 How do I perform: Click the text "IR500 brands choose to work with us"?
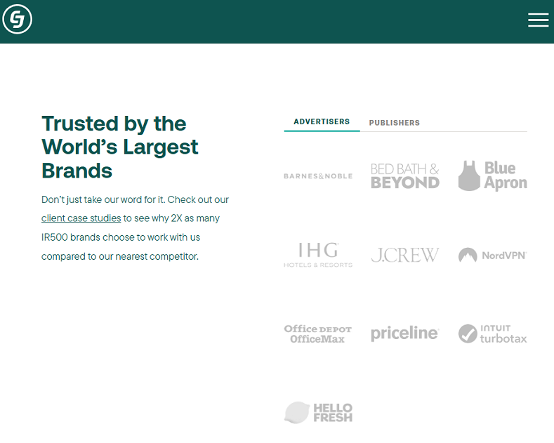(x=121, y=237)
